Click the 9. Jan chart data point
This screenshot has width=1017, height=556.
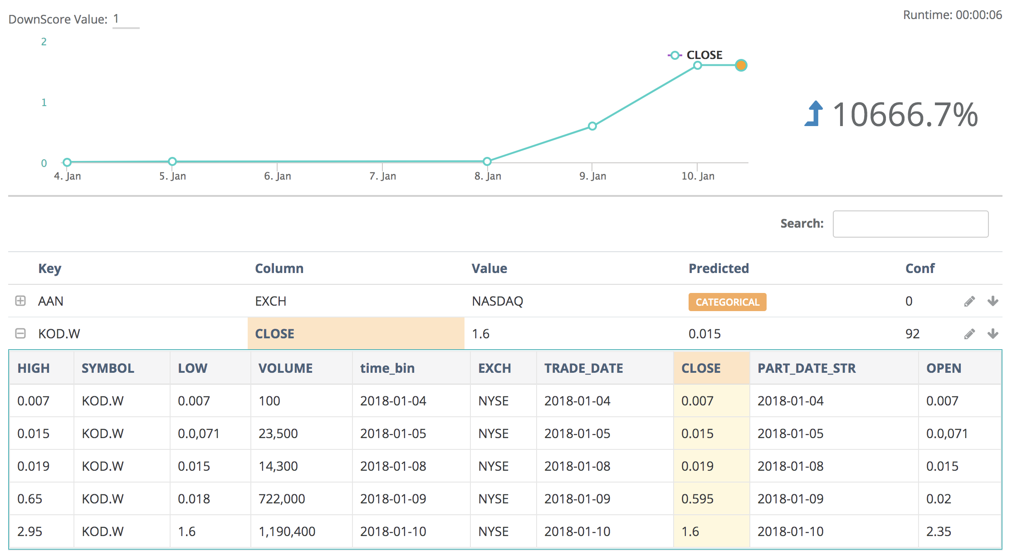click(592, 126)
